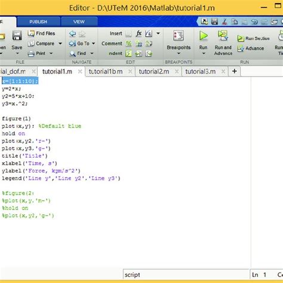Click the quick access save icon

(x=214, y=21)
